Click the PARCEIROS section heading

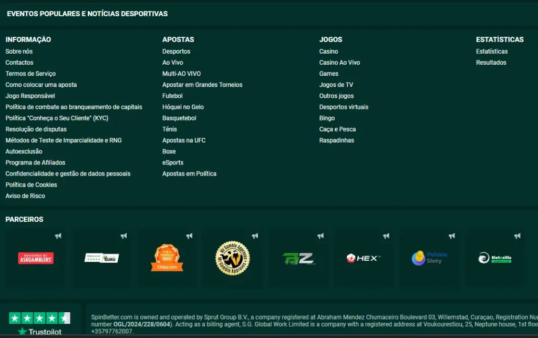point(24,219)
